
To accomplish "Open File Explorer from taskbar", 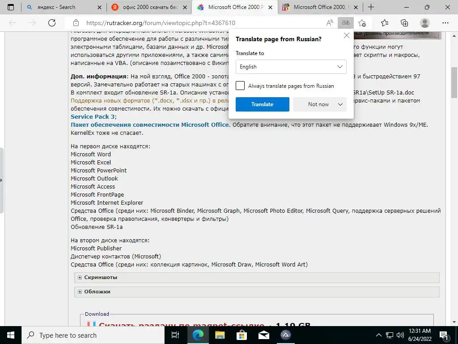I will 220,335.
